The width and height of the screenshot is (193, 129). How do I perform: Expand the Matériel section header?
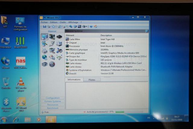click(x=52, y=31)
